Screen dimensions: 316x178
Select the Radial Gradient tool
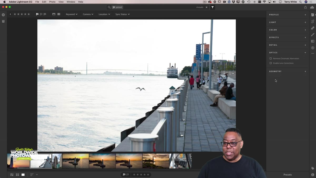tap(313, 48)
